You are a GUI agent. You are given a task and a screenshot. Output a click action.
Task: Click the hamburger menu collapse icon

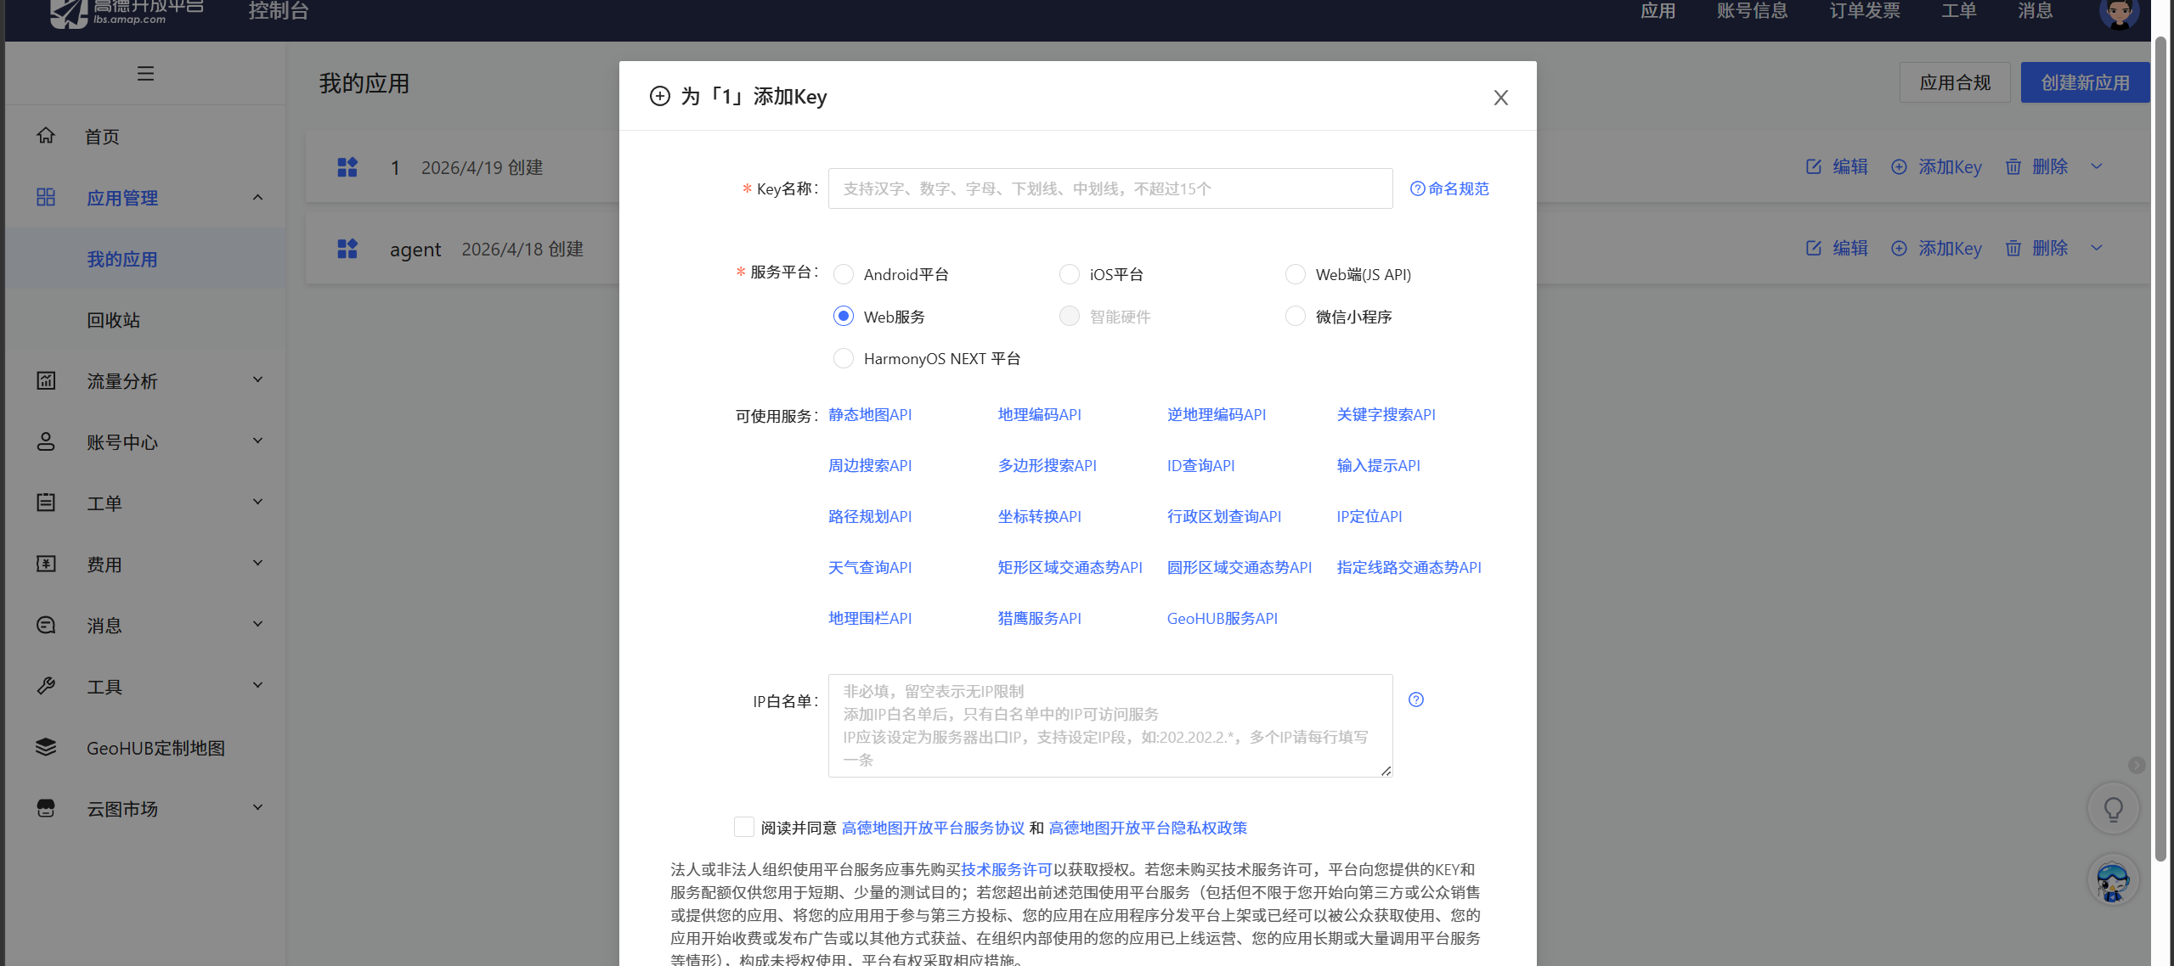tap(145, 74)
